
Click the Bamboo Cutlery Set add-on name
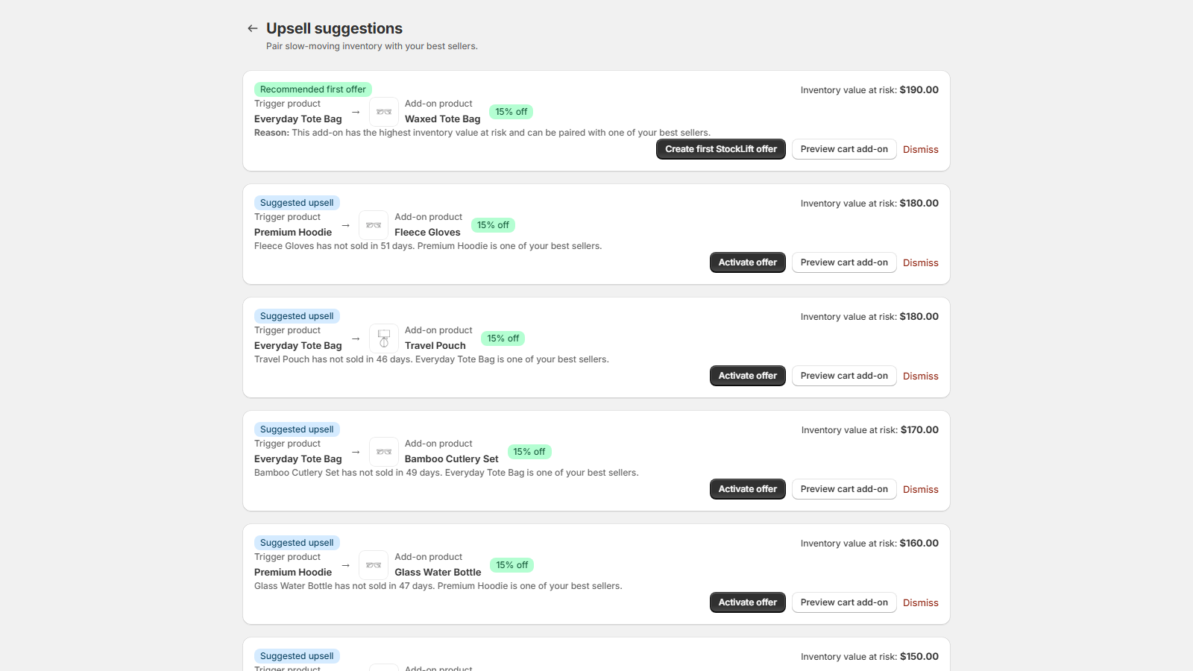tap(452, 459)
